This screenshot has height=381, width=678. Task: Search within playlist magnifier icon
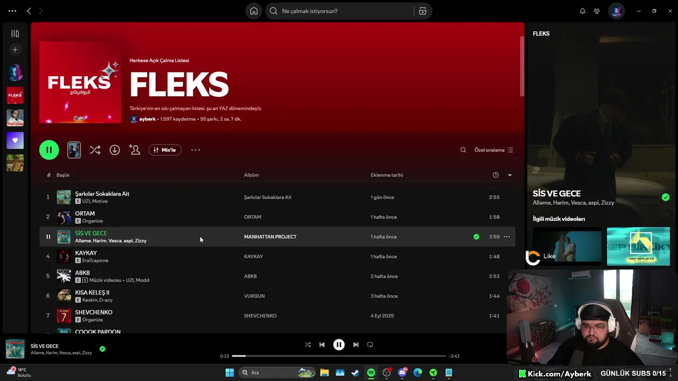tap(463, 150)
